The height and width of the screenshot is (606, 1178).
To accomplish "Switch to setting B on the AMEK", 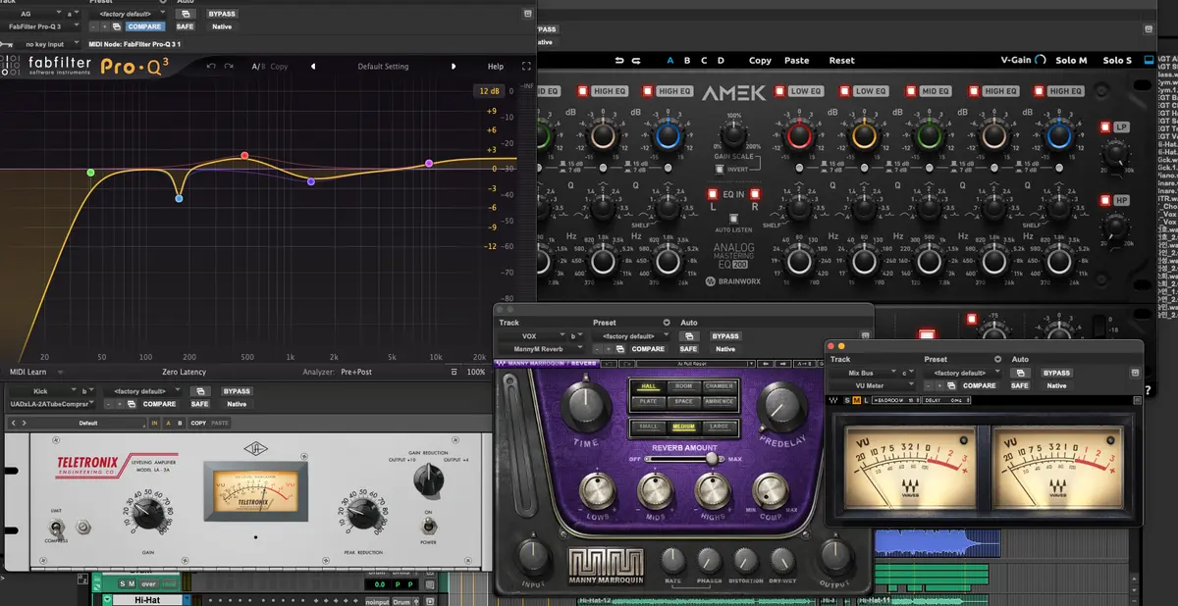I will coord(687,60).
